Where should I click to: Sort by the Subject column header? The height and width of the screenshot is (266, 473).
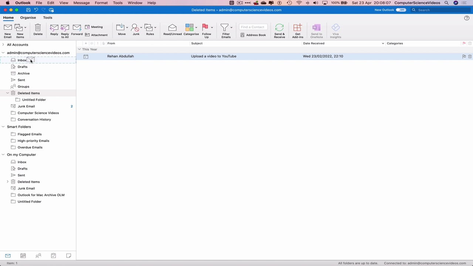[x=246, y=44]
